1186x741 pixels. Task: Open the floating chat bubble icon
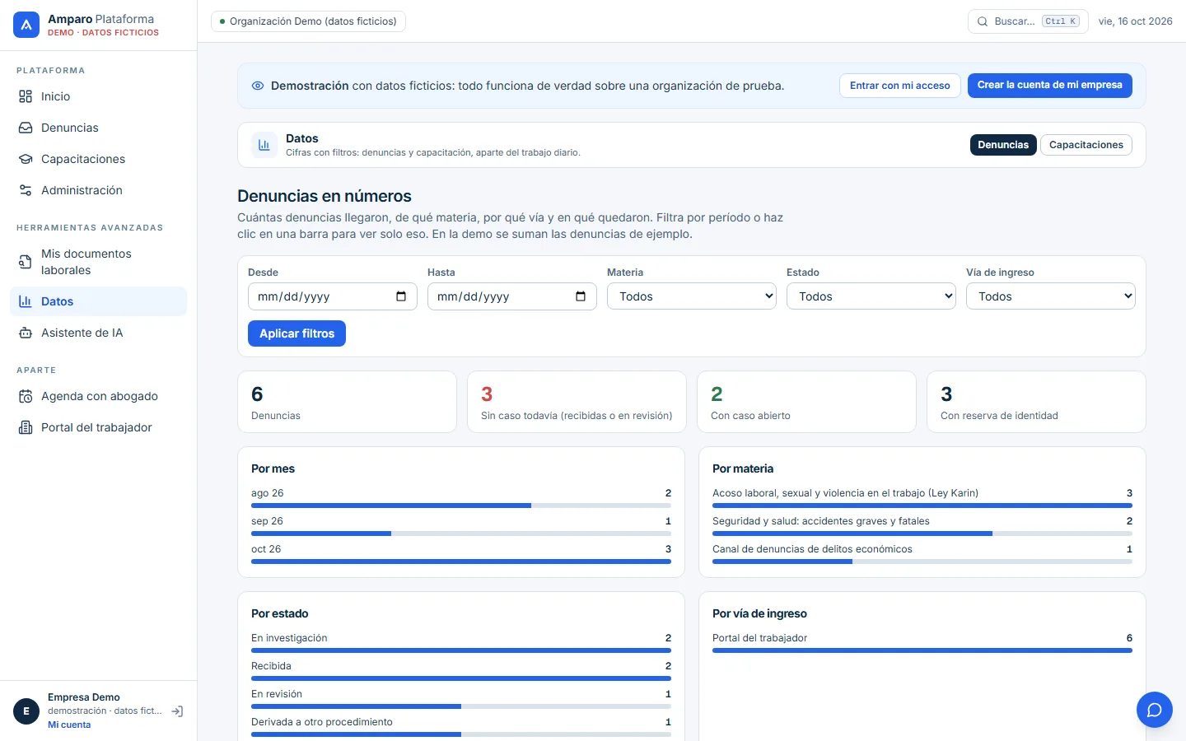coord(1155,710)
